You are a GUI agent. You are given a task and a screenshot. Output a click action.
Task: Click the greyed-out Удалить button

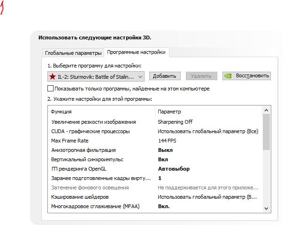201,76
